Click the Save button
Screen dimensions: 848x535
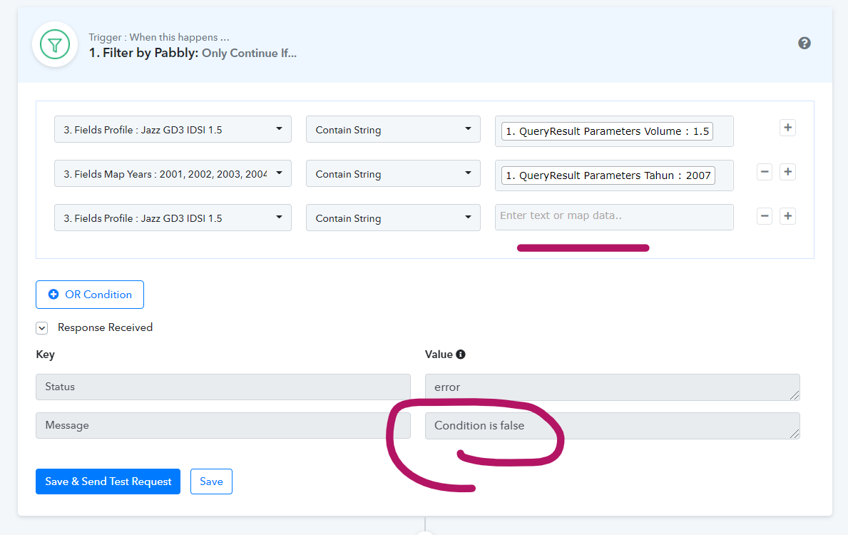pos(211,481)
